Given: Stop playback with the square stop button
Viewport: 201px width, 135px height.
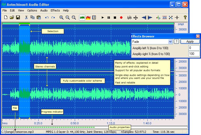Looking at the screenshot, I should coord(115,18).
